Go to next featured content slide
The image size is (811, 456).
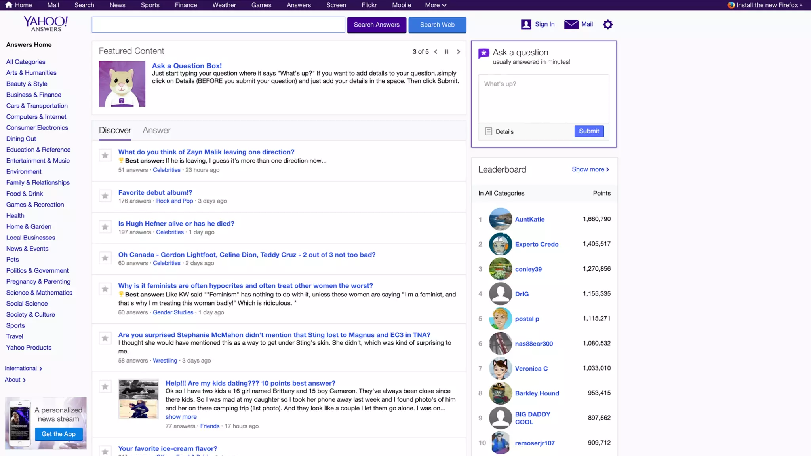[x=459, y=52]
